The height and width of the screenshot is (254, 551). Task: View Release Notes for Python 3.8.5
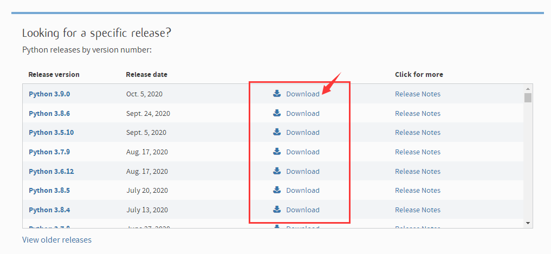tap(418, 191)
